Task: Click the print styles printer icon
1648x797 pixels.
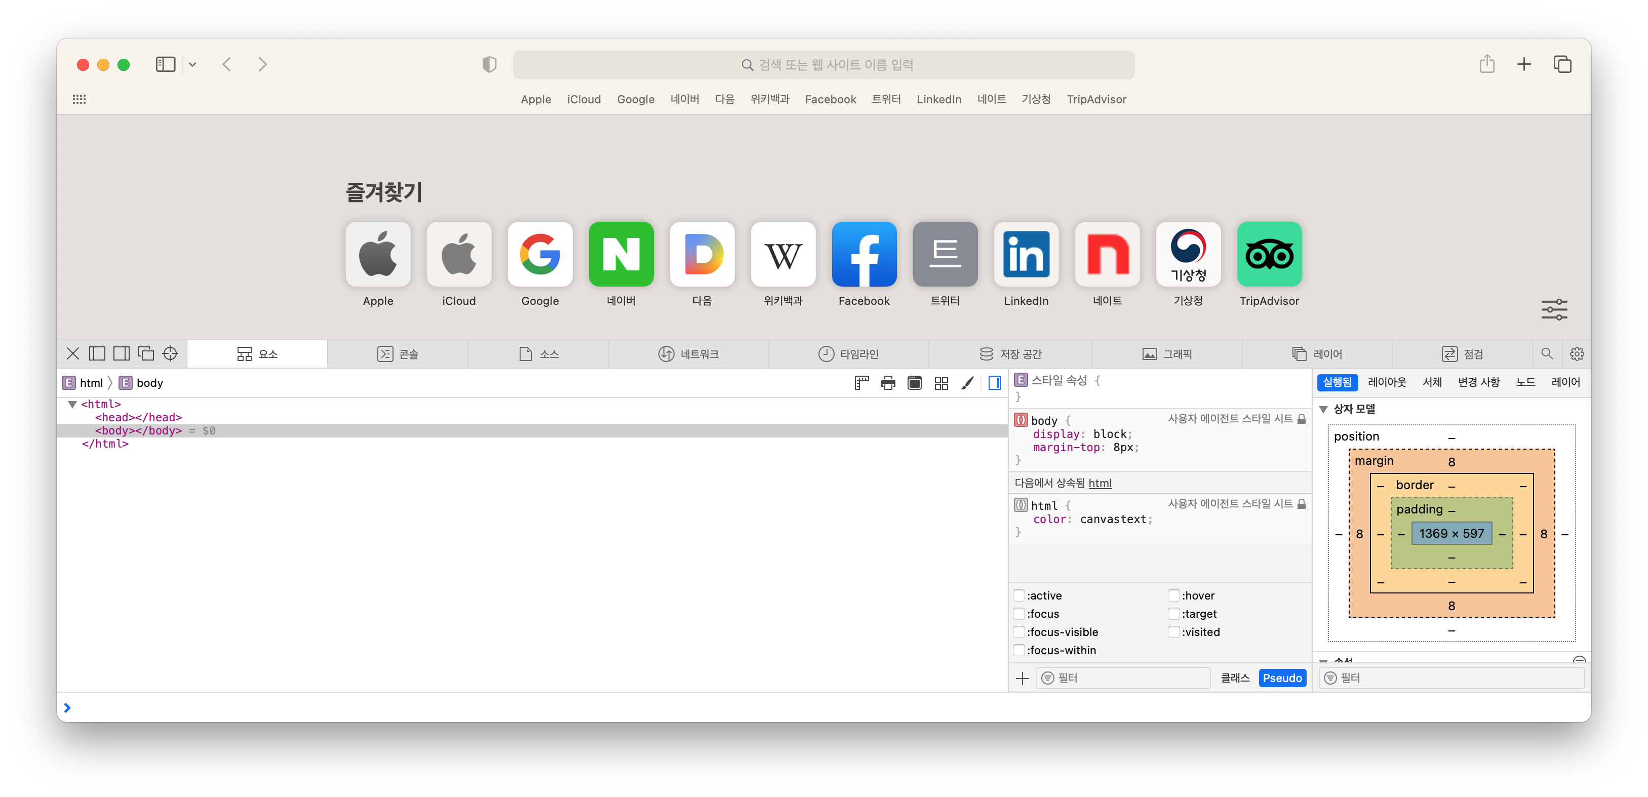Action: [x=888, y=383]
